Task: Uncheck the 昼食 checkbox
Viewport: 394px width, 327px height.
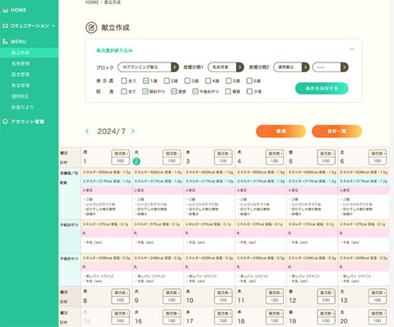Action: (174, 91)
